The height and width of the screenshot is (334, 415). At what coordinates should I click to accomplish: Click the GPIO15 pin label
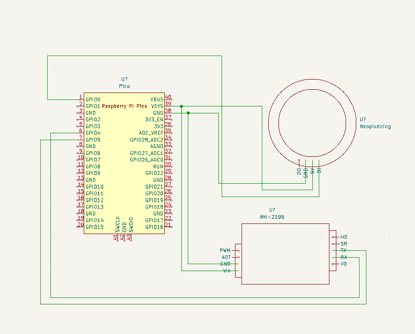coord(94,227)
